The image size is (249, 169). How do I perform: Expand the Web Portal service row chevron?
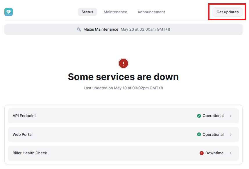point(230,134)
